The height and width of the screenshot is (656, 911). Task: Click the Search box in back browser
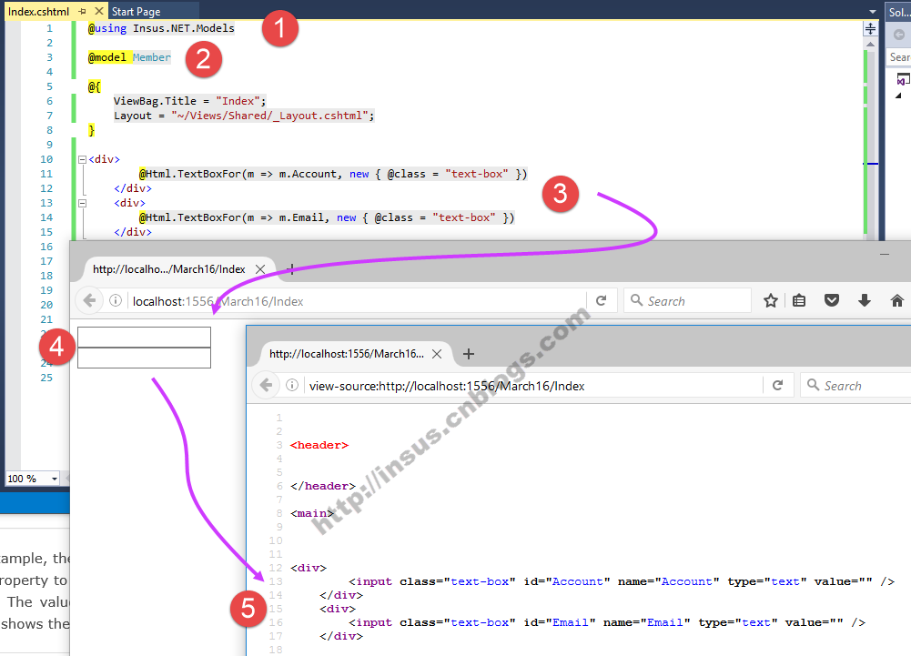688,301
